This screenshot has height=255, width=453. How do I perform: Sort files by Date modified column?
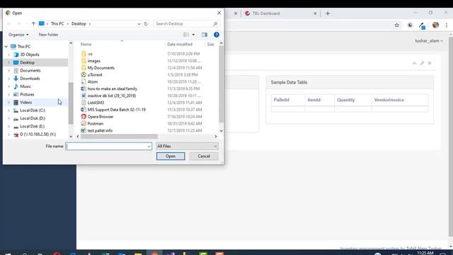[180, 44]
